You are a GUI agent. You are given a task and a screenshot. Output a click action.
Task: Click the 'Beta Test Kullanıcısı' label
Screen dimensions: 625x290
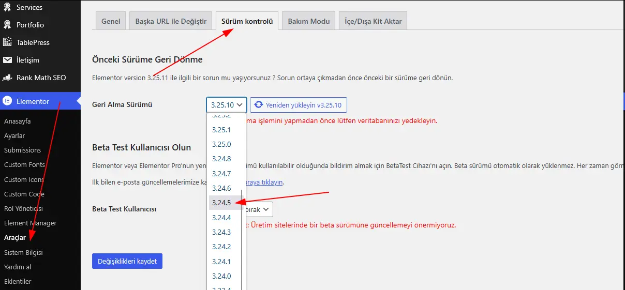tap(124, 209)
